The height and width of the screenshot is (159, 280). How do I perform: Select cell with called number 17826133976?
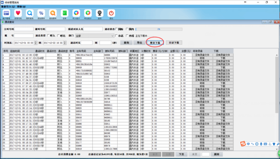(x=111, y=58)
